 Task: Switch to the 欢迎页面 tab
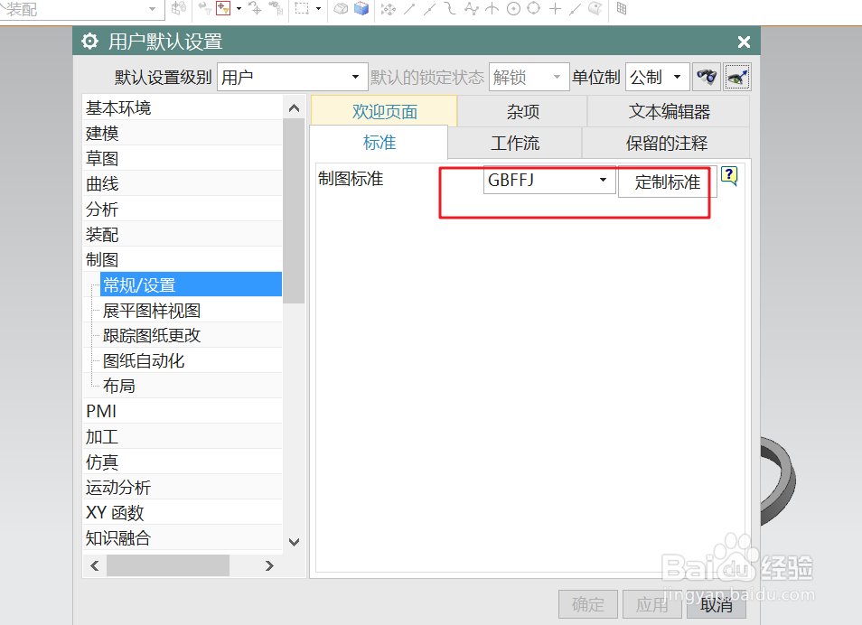384,112
